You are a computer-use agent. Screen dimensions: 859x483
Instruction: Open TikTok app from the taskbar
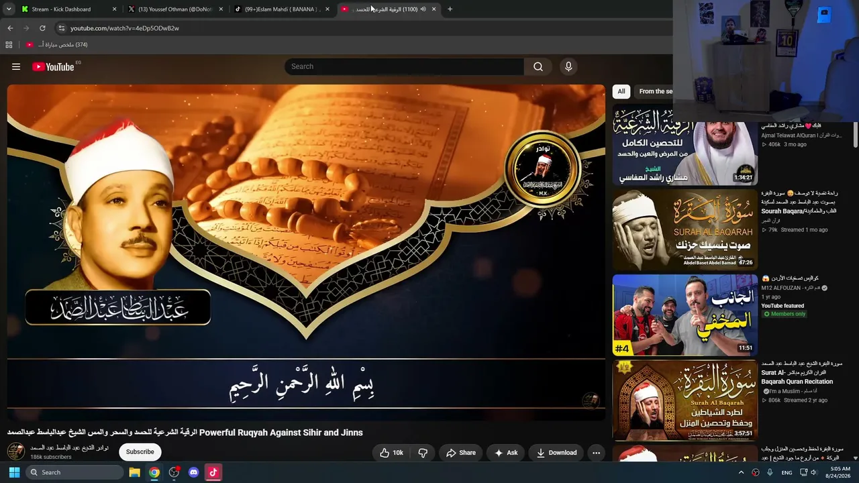[x=213, y=472]
